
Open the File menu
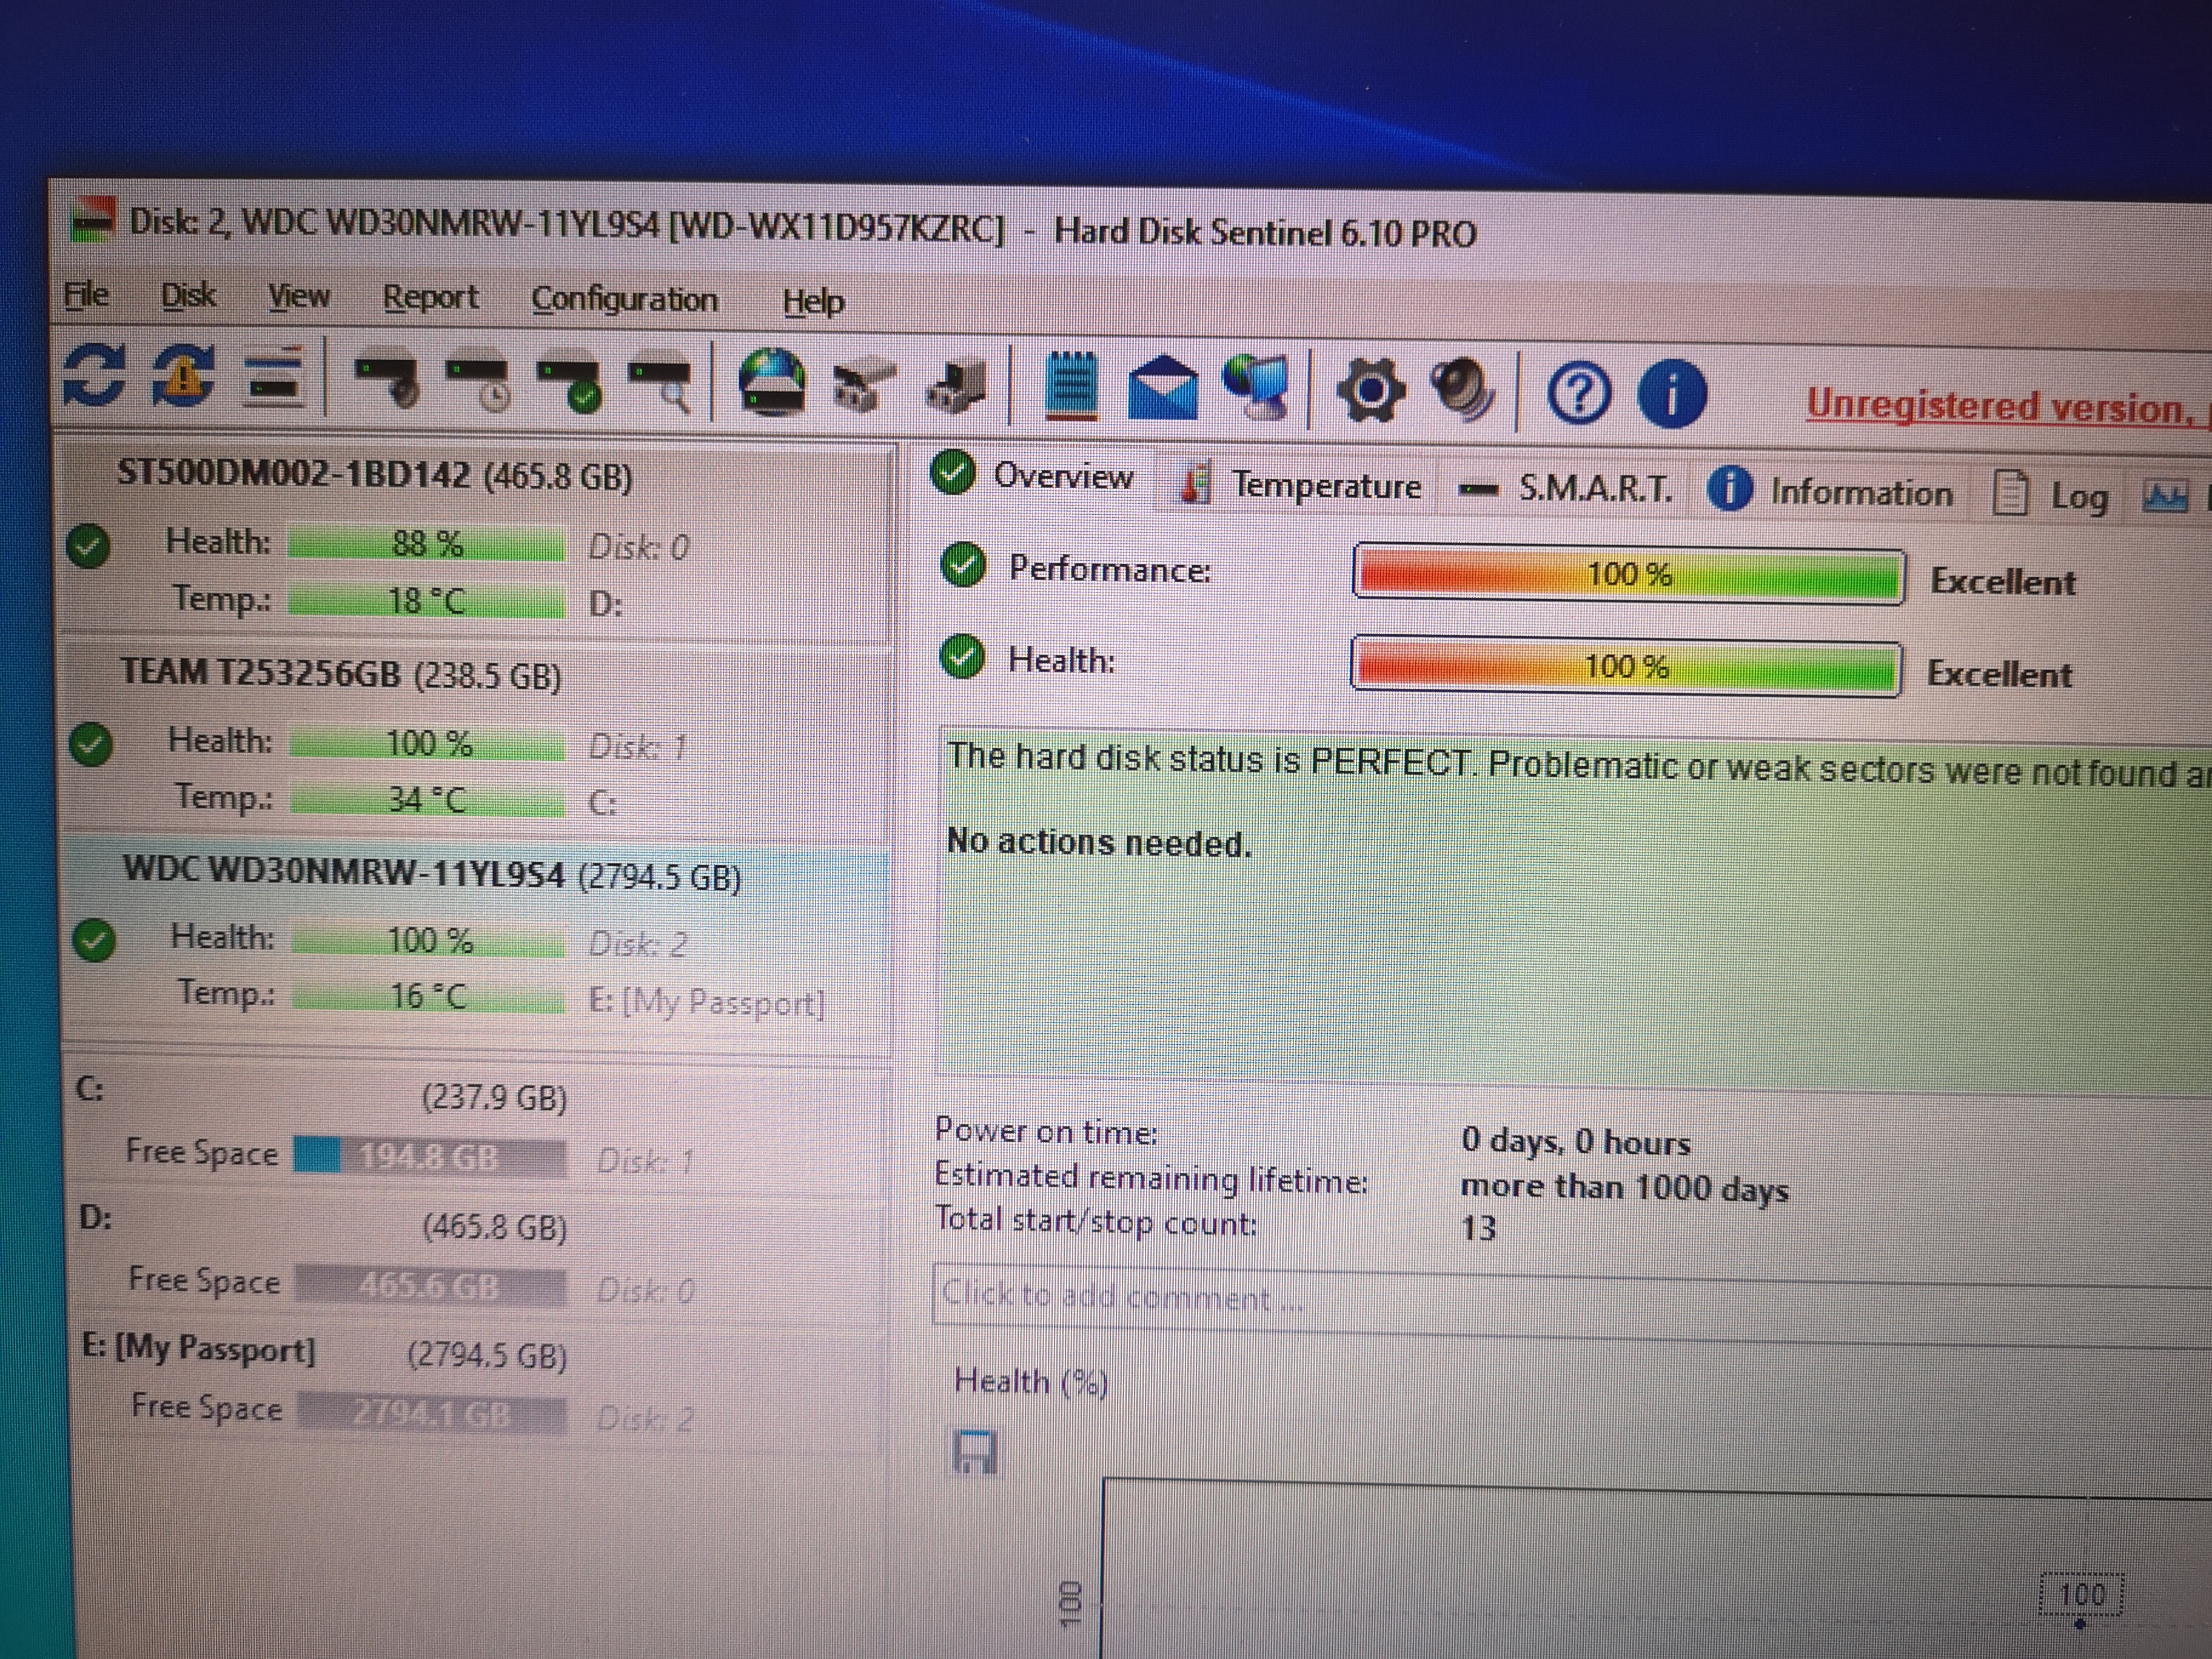[x=86, y=295]
